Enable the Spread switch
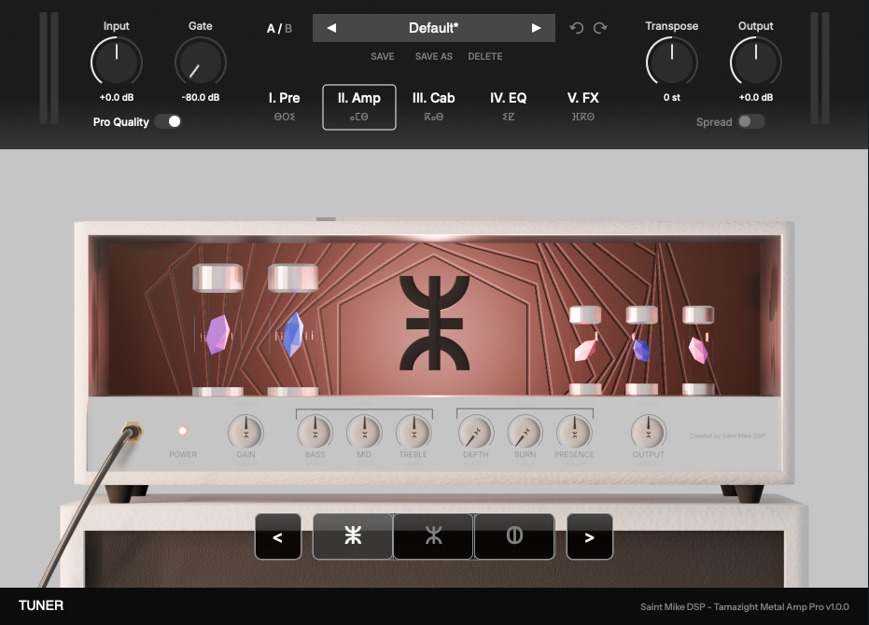Image resolution: width=869 pixels, height=625 pixels. point(752,121)
